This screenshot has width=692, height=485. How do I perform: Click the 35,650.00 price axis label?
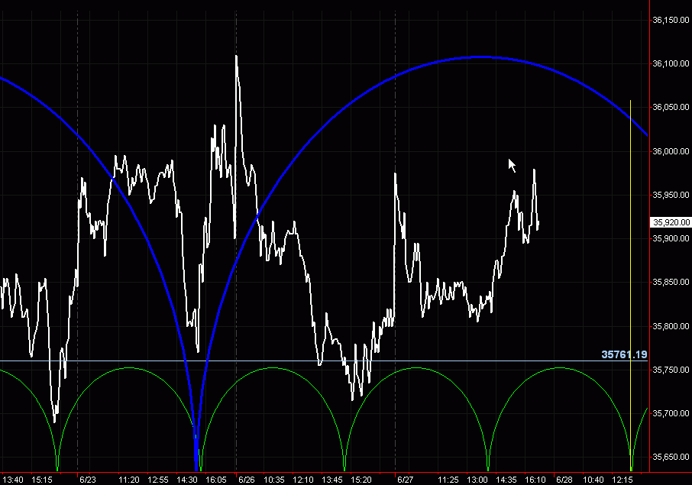671,458
